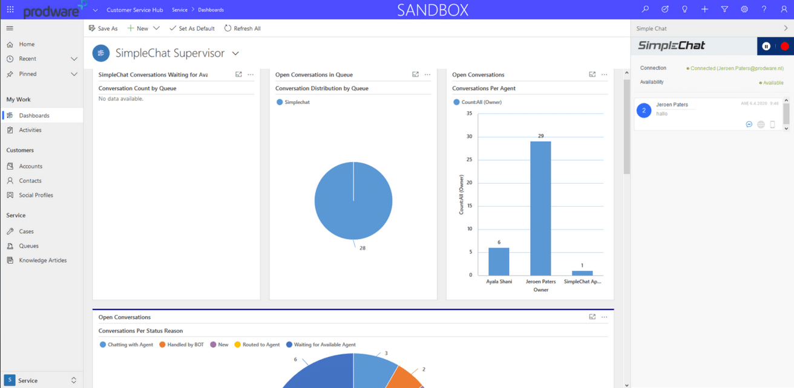Expand the Conversations Waiting chart to full view
Screen dimensions: 794x388
click(x=238, y=74)
